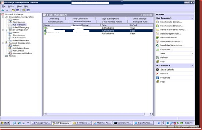The height and width of the screenshot is (130, 202).
Task: Switch to the E-mail Address Policies tab
Action: click(x=112, y=22)
